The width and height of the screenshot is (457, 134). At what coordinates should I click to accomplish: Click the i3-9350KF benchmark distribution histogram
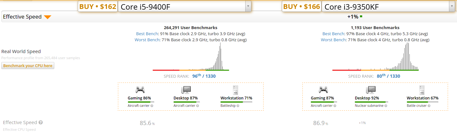(x=375, y=57)
